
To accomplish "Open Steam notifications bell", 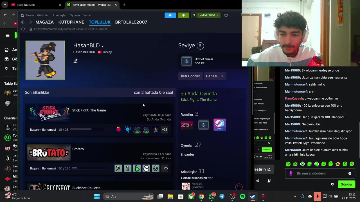I will 183,15.
